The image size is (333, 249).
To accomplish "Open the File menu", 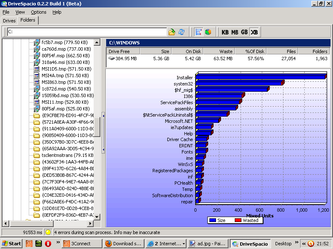I will coord(6,12).
